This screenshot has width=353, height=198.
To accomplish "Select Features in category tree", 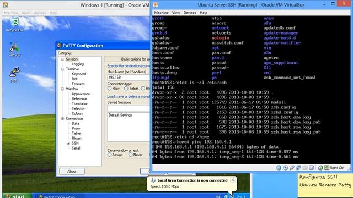I will tap(78, 84).
